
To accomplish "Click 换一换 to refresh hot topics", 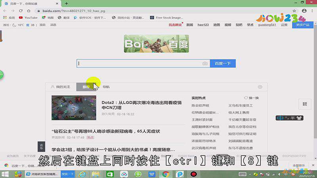I will (252, 98).
